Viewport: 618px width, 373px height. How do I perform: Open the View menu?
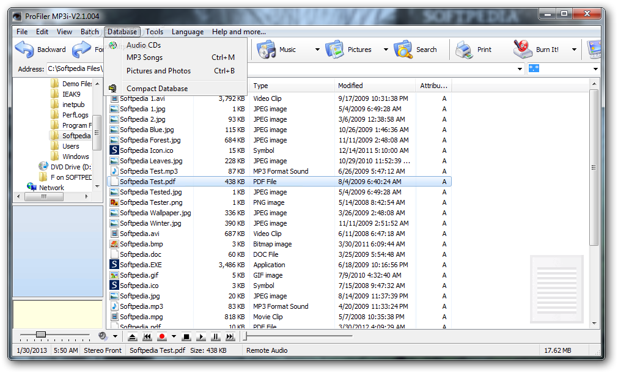click(64, 32)
